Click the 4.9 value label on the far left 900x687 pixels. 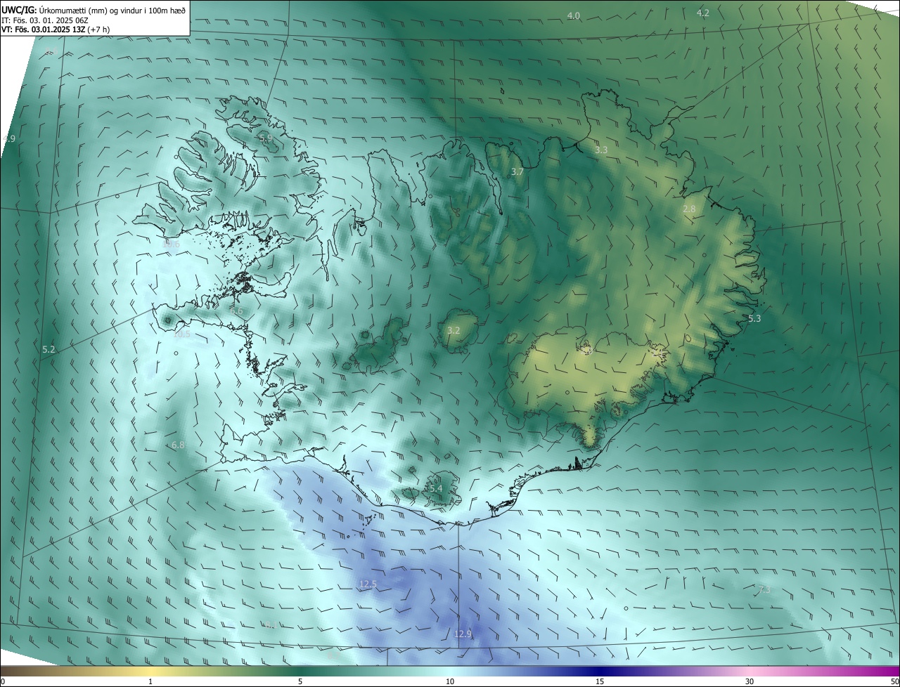pos(8,139)
